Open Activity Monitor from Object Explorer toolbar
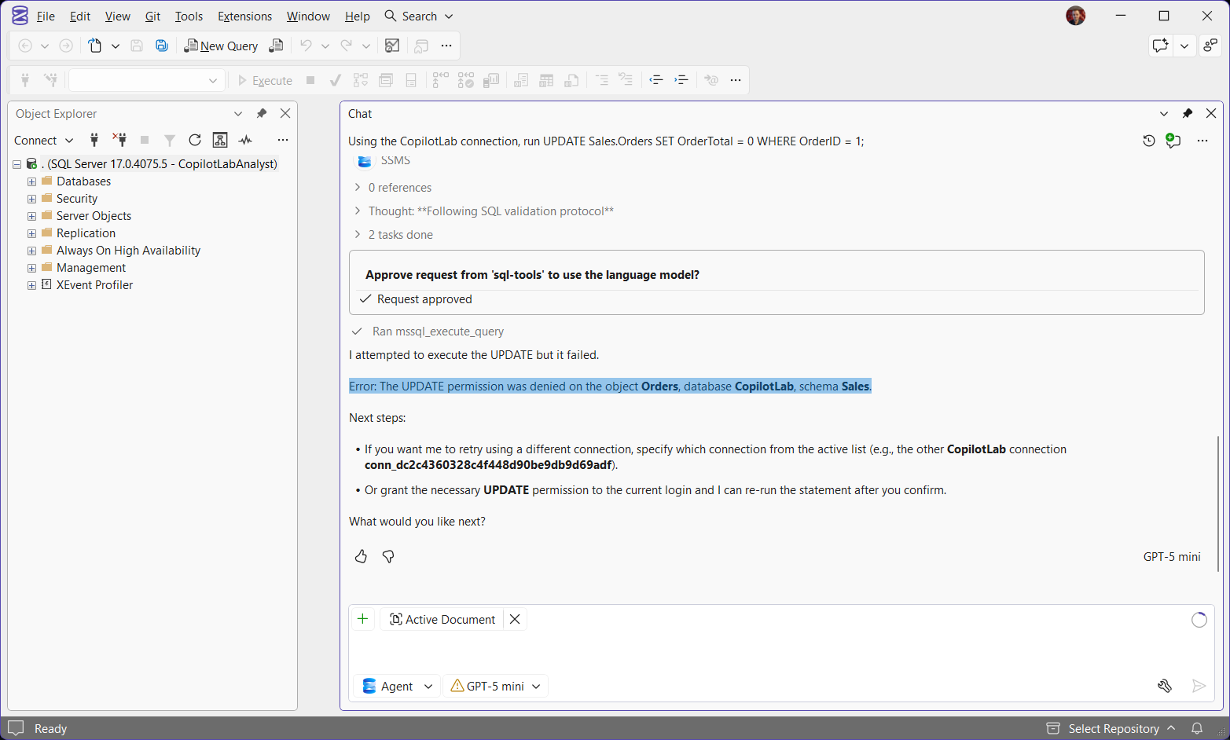This screenshot has height=740, width=1230. point(246,140)
